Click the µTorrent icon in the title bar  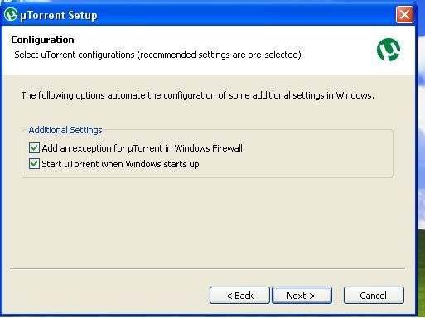(x=11, y=14)
